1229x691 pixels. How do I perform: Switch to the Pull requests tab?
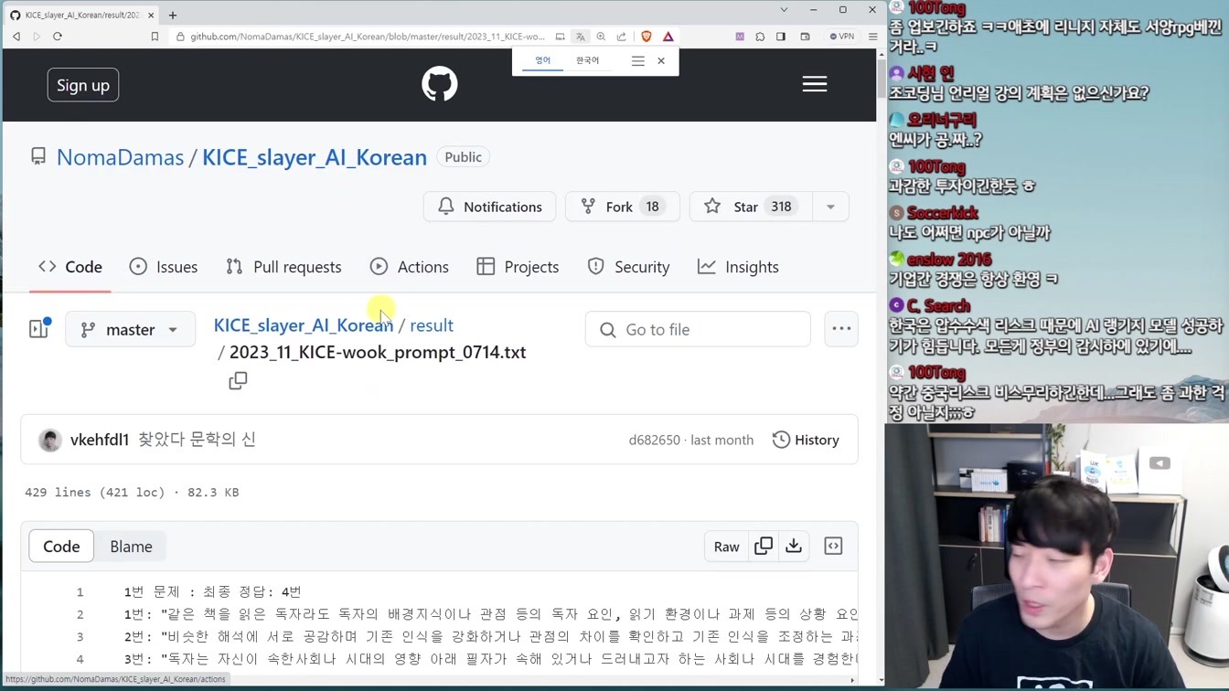coord(283,267)
